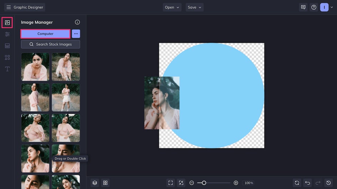Screen dimensions: 337x189
Task: Click the 100% zoom value field
Action: pyautogui.click(x=249, y=183)
